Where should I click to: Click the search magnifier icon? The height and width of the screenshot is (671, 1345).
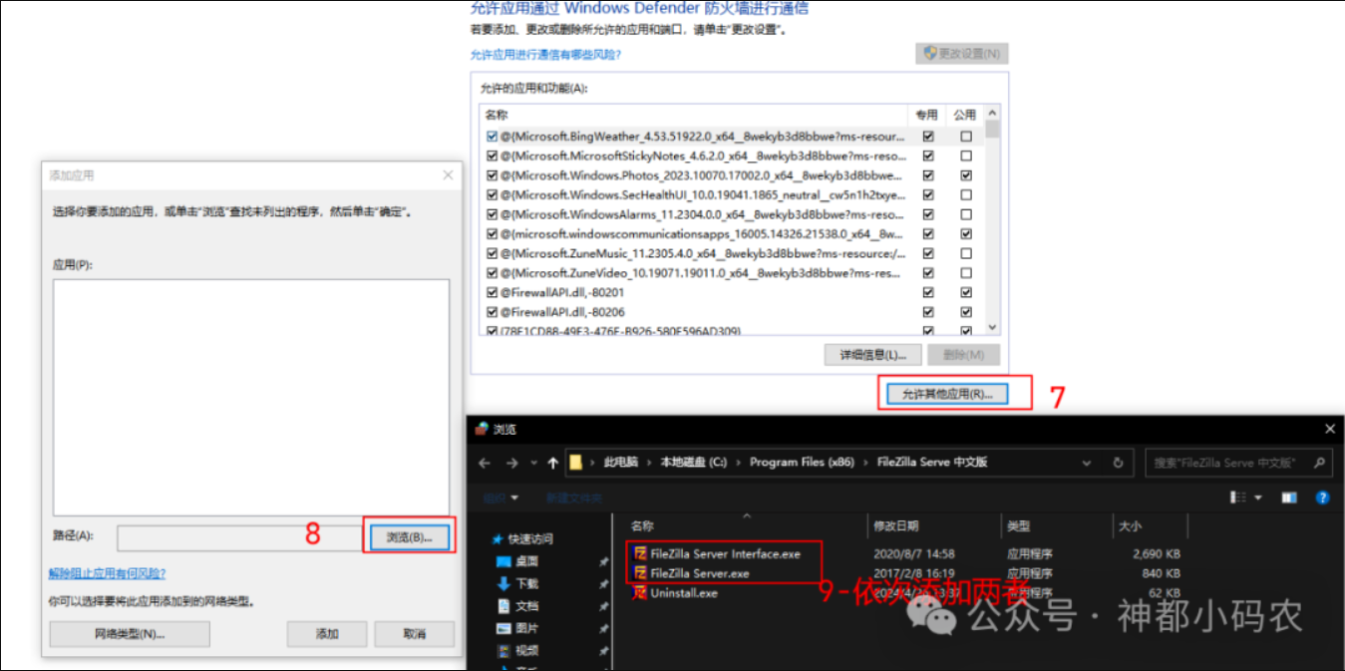click(1319, 463)
